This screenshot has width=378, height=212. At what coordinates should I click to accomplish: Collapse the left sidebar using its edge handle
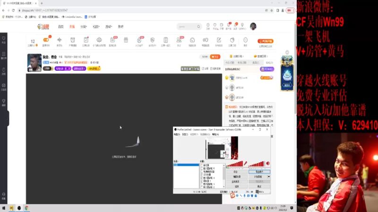(8, 118)
